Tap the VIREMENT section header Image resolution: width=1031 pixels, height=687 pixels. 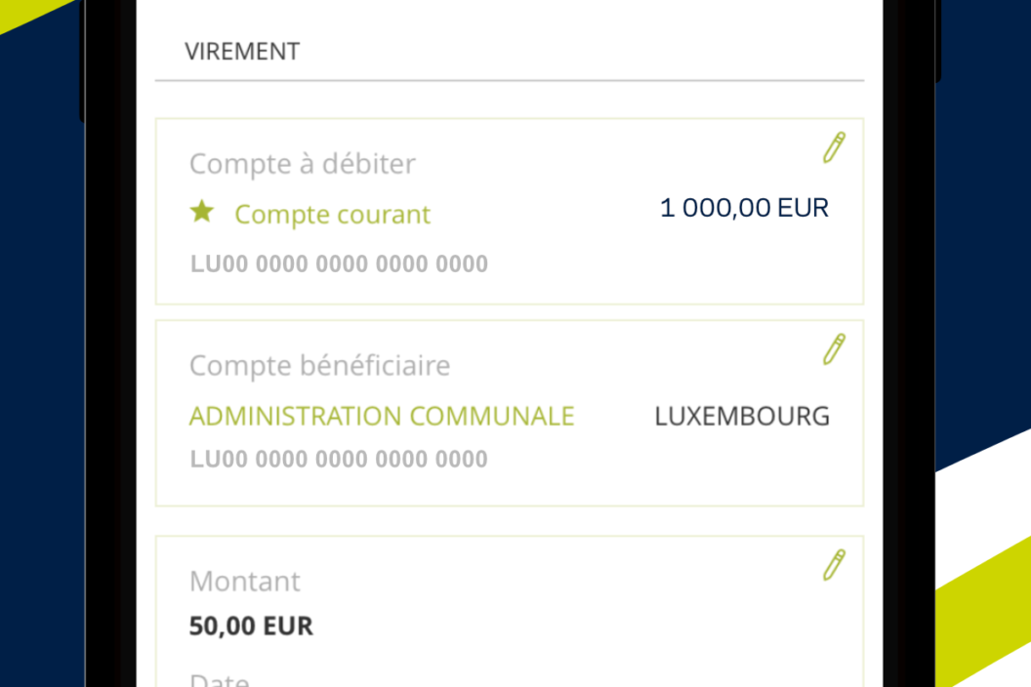[242, 52]
